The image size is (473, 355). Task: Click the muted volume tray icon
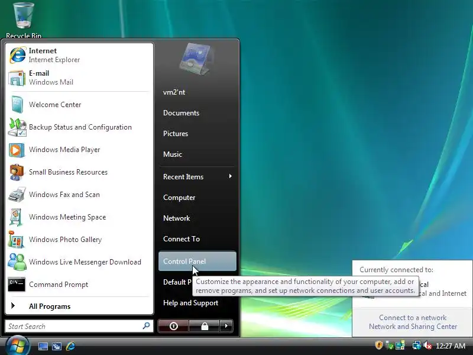point(427,346)
